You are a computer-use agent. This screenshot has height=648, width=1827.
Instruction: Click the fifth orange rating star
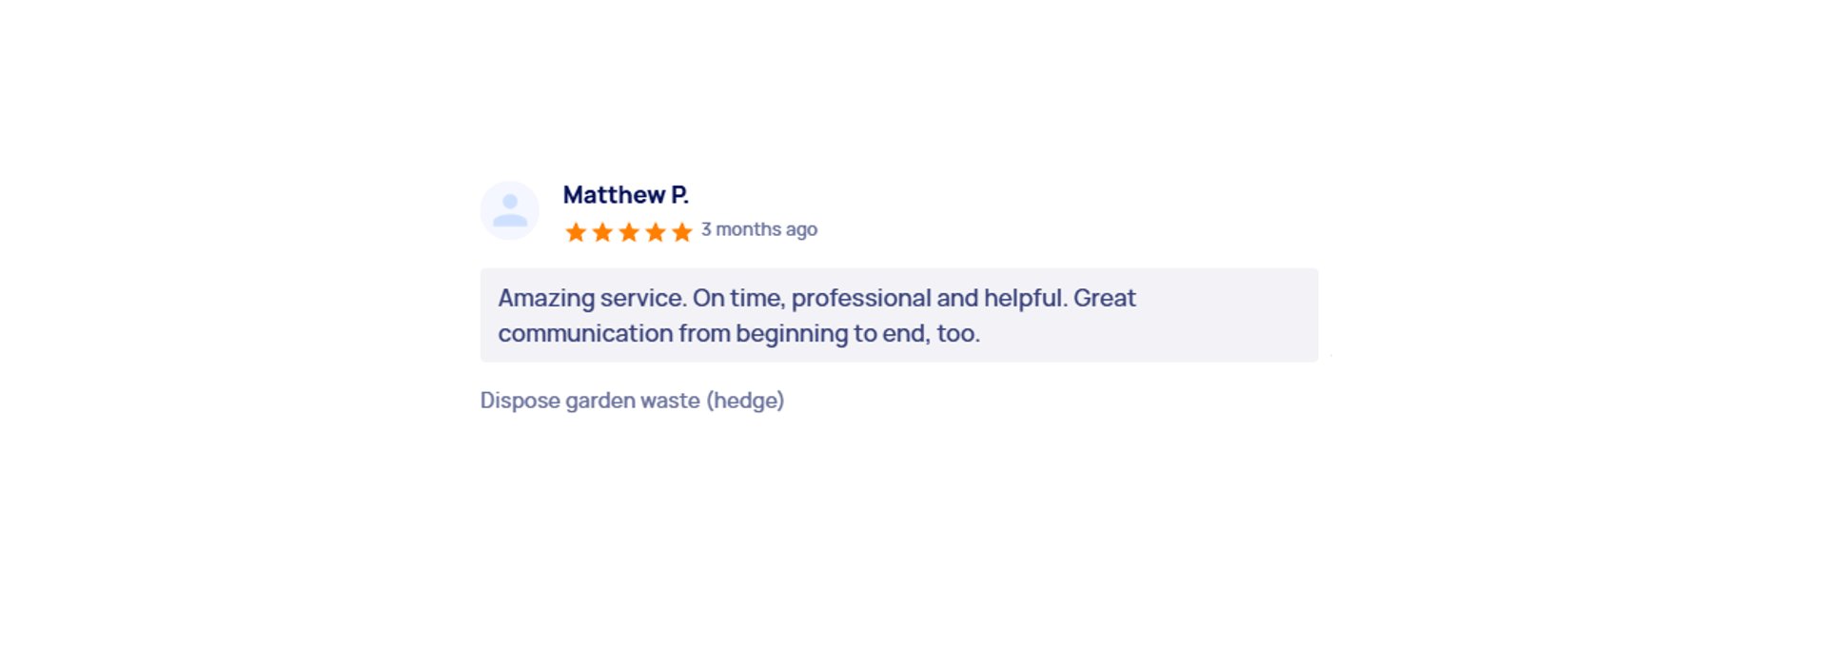681,232
